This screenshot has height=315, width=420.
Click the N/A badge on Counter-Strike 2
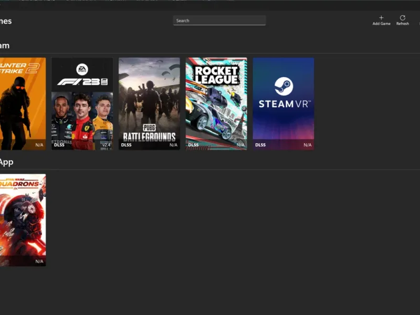click(x=39, y=145)
